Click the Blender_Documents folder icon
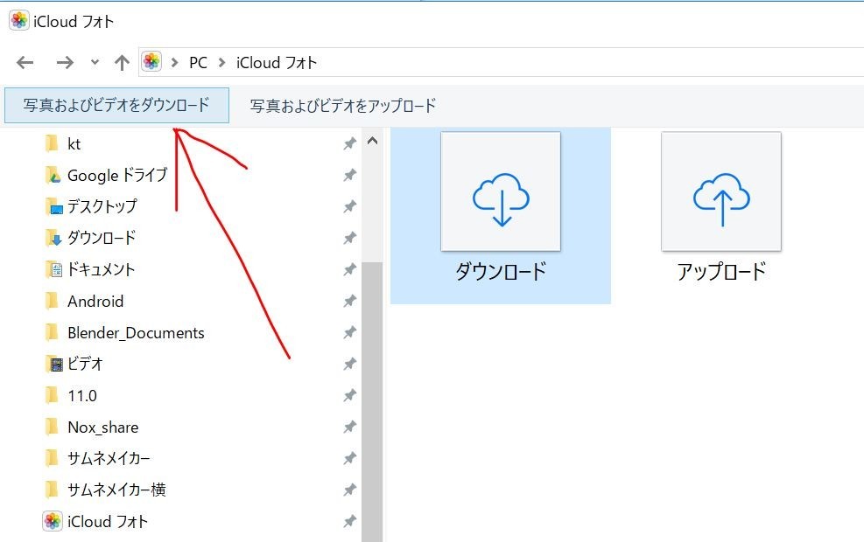Viewport: 864px width, 542px height. click(53, 332)
